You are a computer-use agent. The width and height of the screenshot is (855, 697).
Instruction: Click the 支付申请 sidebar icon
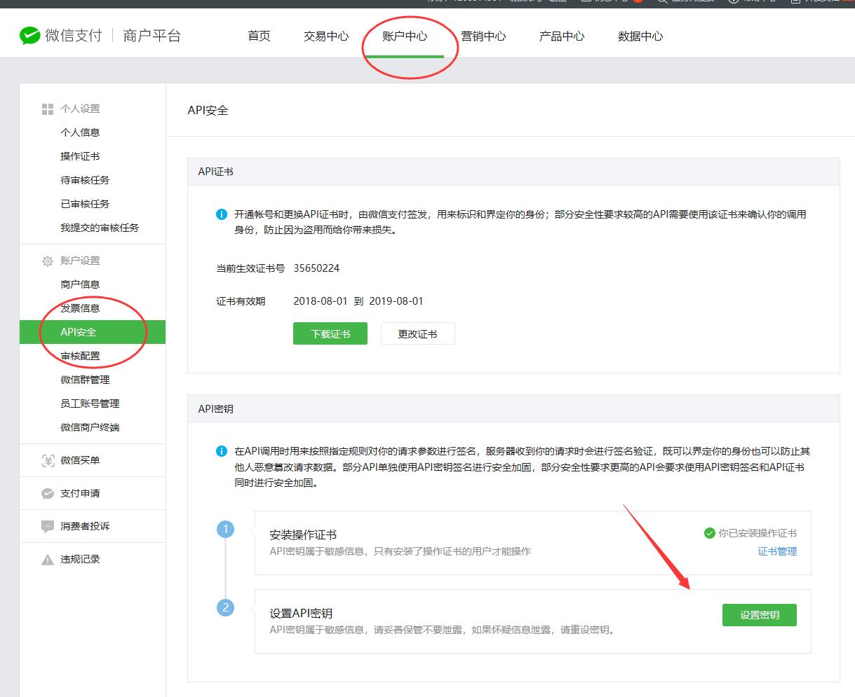(48, 493)
